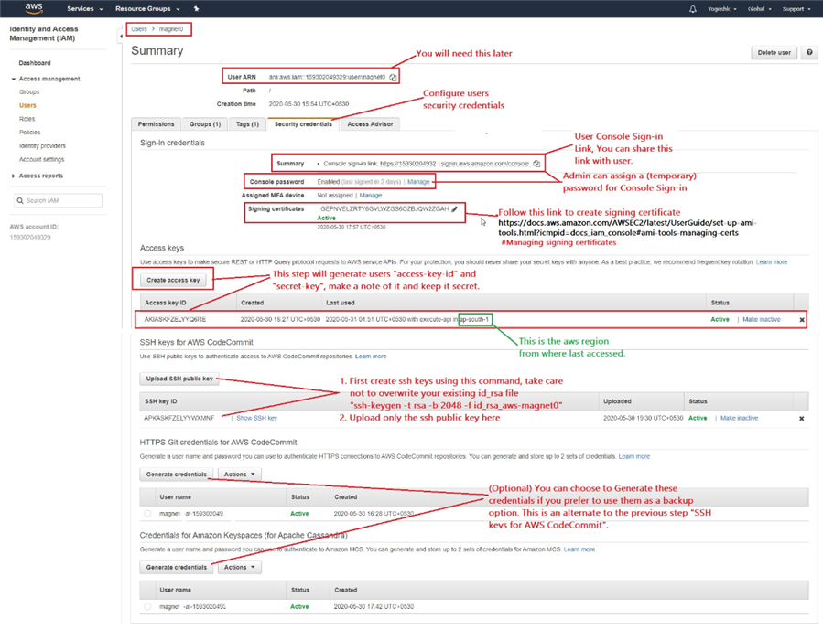Image resolution: width=823 pixels, height=640 pixels.
Task: Manage the assigned MFA device
Action: click(371, 196)
